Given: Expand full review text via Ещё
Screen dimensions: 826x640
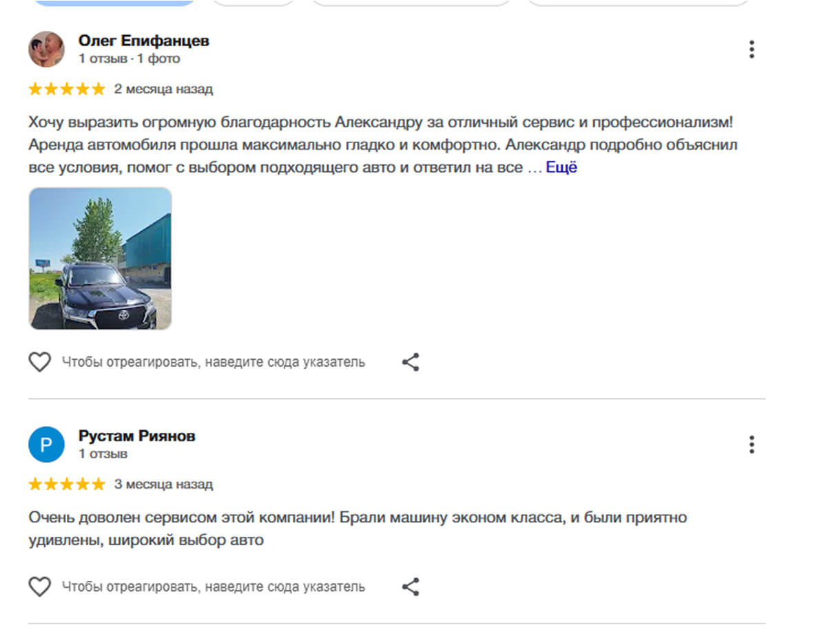Looking at the screenshot, I should (561, 167).
